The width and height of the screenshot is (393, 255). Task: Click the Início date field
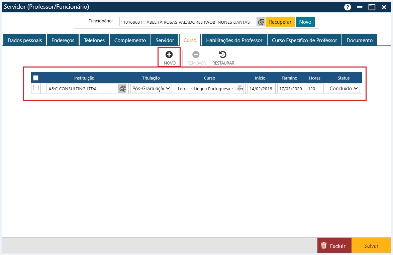point(260,89)
